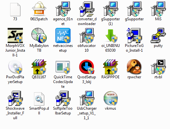Click the label 'gSupporter (1)'

click(x=111, y=21)
